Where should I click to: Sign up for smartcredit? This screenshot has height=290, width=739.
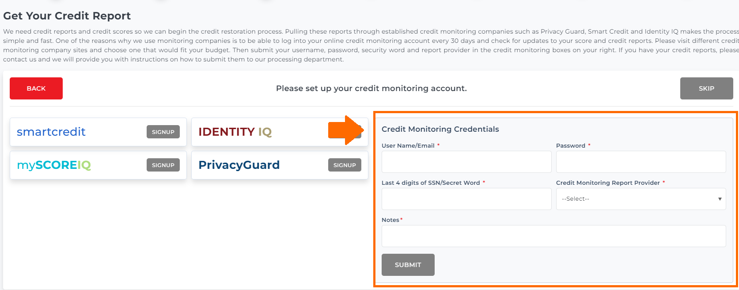[163, 132]
